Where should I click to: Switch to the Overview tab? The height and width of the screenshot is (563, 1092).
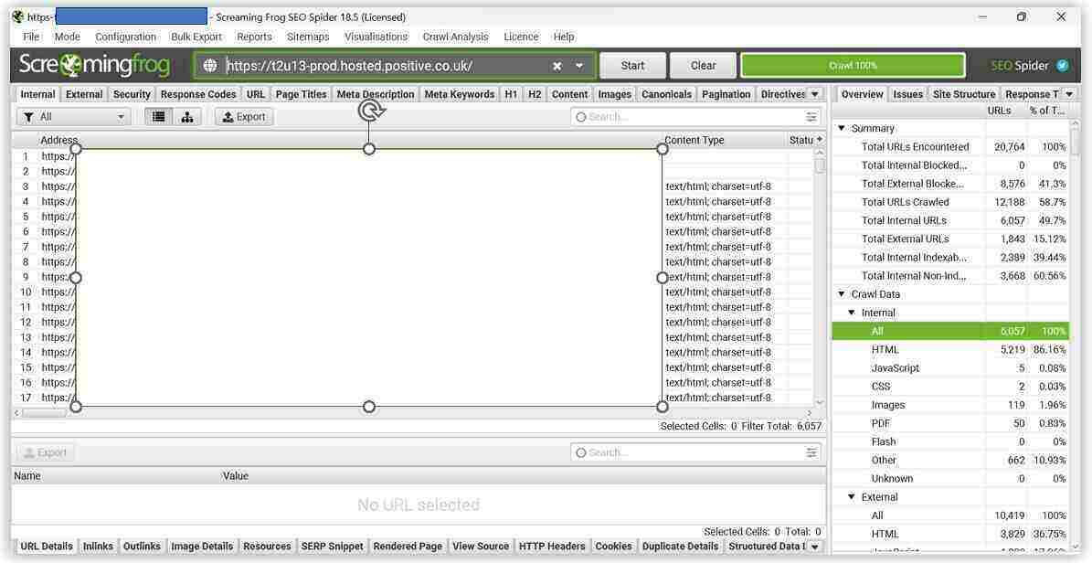pyautogui.click(x=863, y=94)
